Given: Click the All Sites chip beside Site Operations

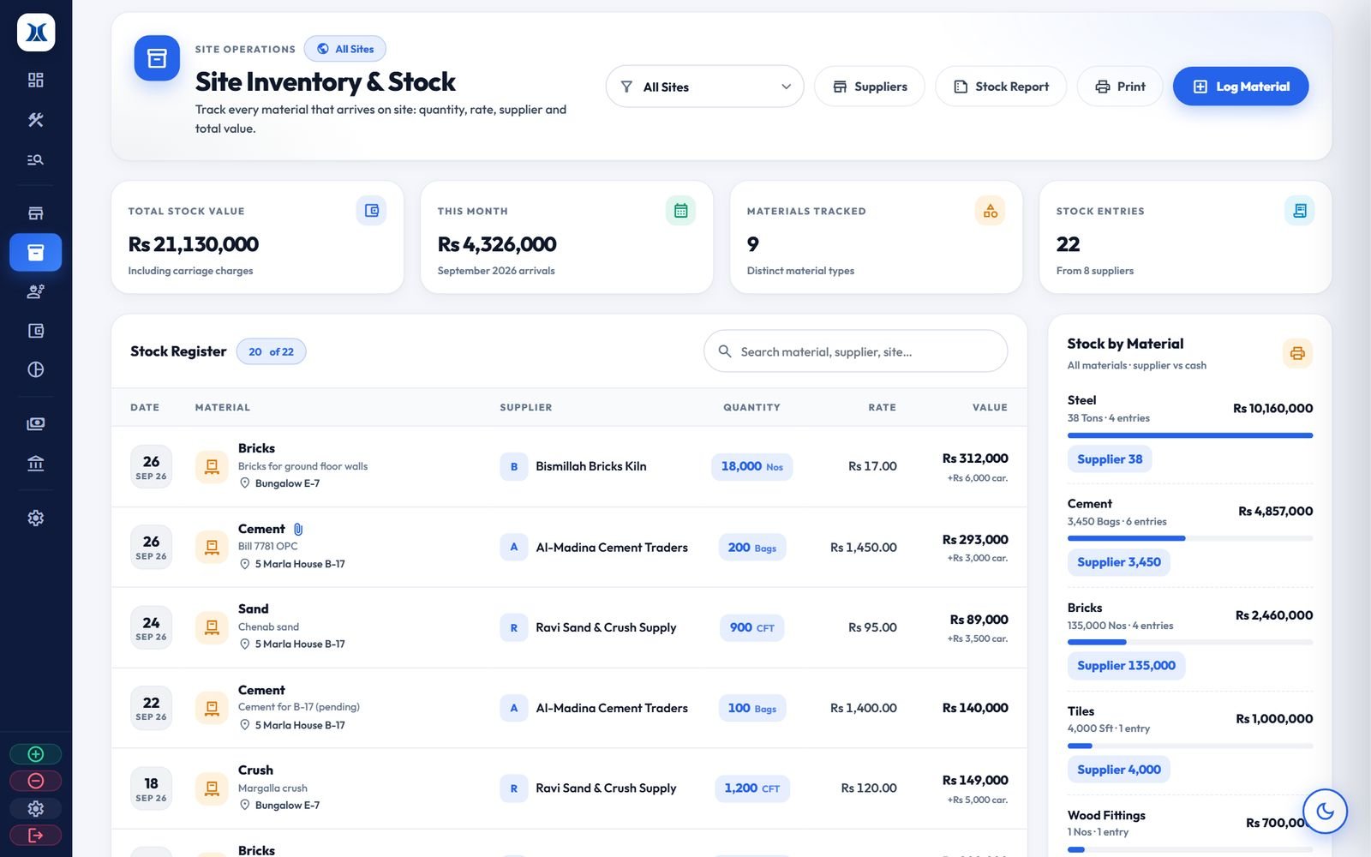Looking at the screenshot, I should (344, 49).
